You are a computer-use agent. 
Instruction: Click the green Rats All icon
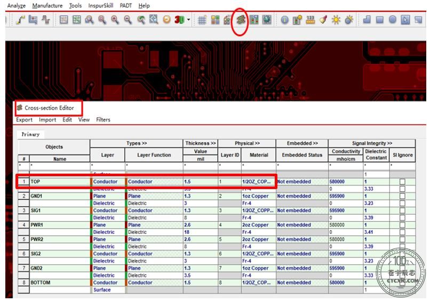point(76,20)
